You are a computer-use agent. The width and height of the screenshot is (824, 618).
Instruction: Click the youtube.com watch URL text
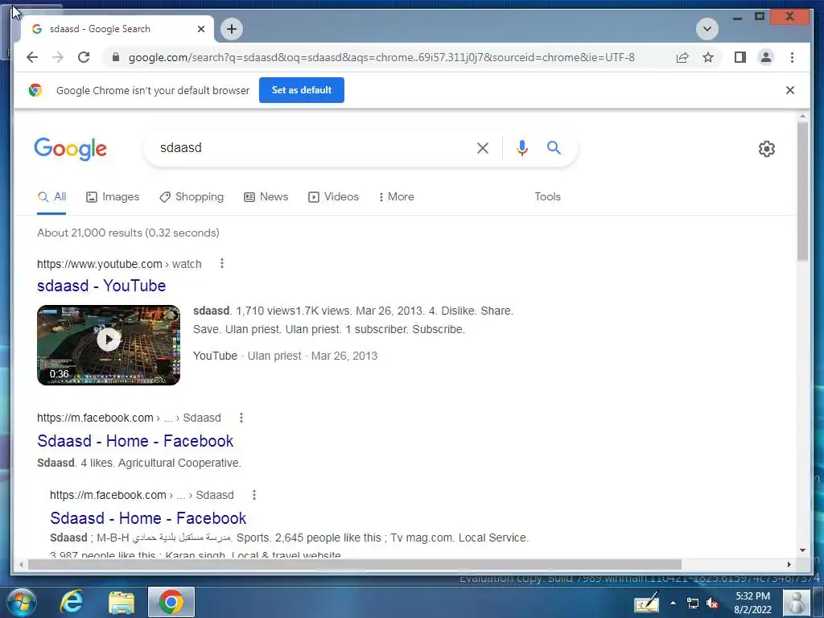[119, 264]
